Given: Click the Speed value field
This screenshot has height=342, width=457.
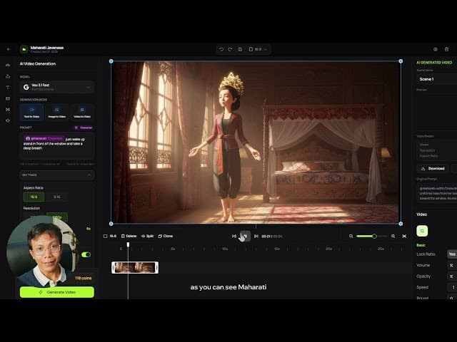Looking at the screenshot, I should click(x=452, y=287).
